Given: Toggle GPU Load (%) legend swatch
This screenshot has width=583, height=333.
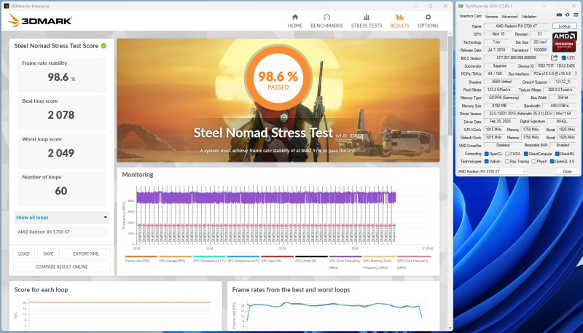Looking at the screenshot, I should (278, 256).
